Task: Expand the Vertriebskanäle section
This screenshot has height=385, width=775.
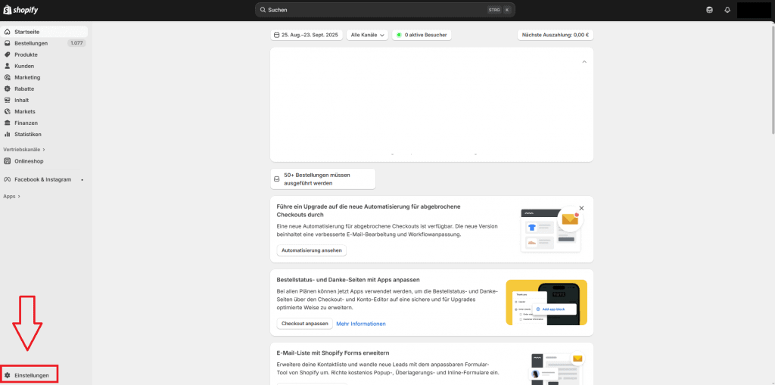Action: (24, 150)
